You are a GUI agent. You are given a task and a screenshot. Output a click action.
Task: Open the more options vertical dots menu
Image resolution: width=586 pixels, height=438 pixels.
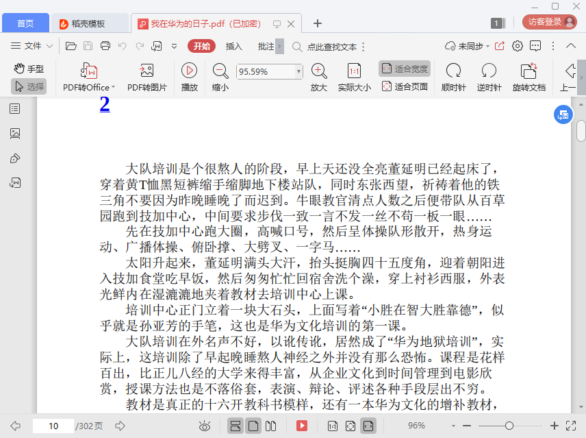(553, 46)
